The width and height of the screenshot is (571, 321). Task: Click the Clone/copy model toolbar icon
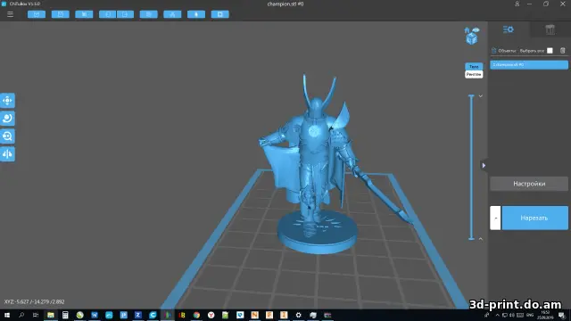pyautogui.click(x=149, y=14)
